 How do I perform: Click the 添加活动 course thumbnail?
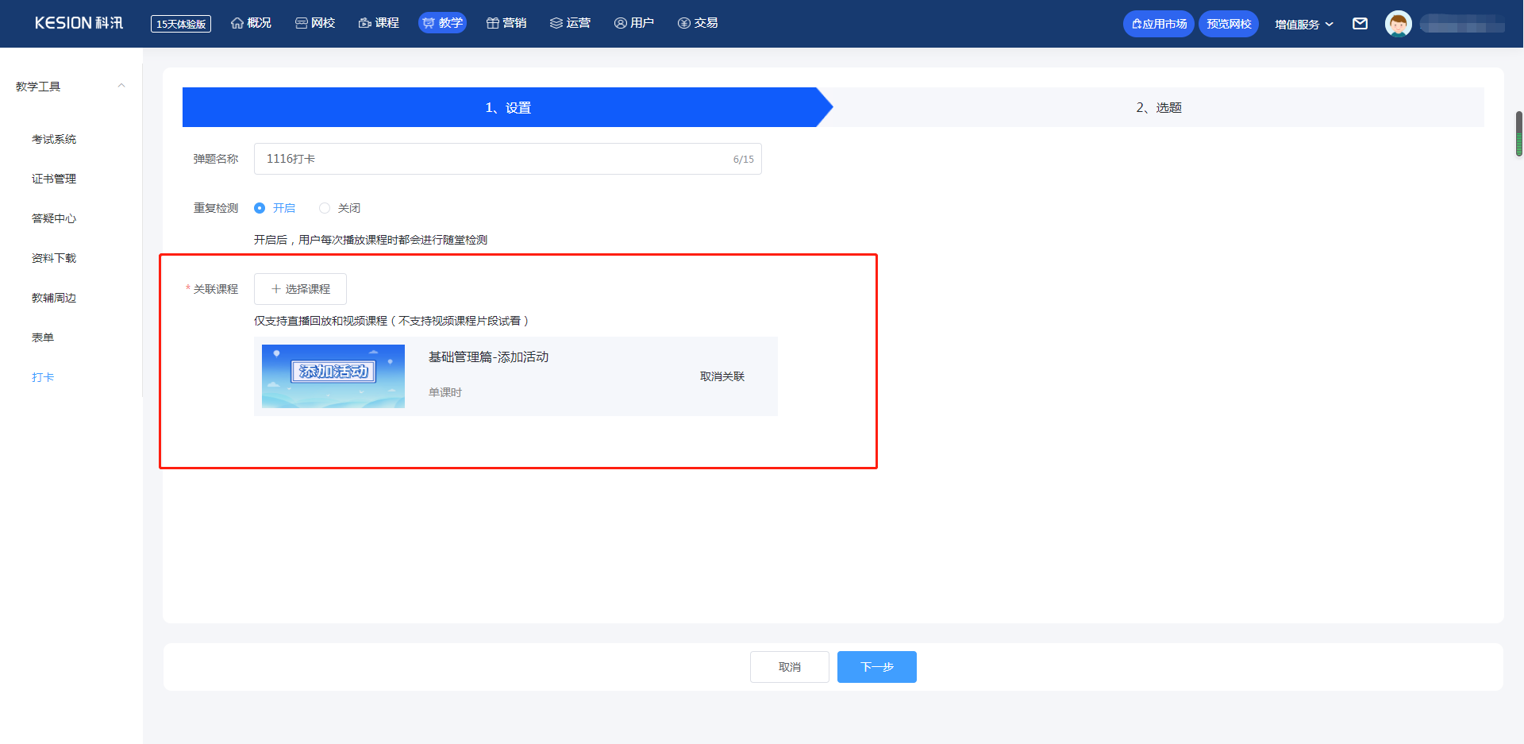[x=333, y=376]
